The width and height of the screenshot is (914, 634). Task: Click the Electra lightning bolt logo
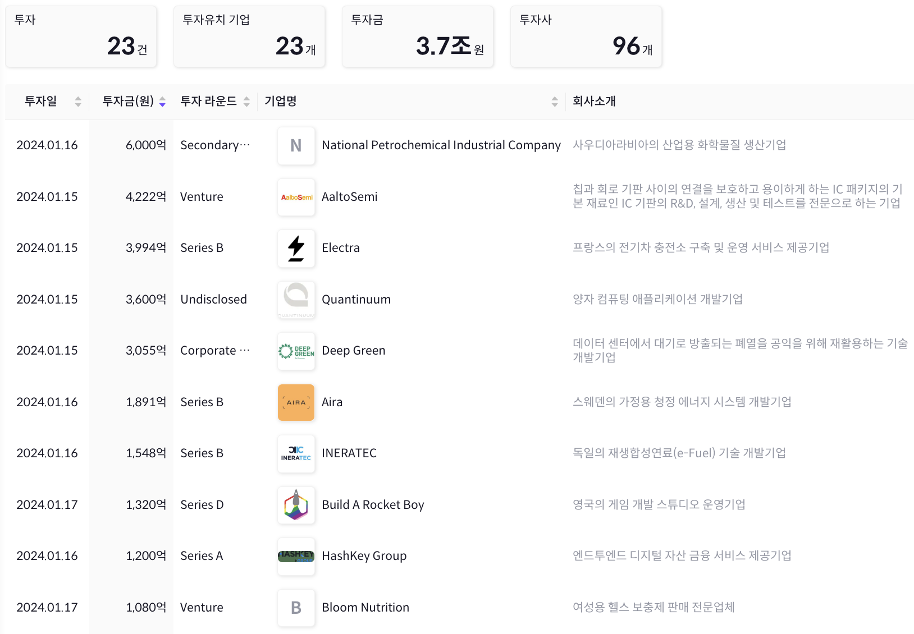click(296, 249)
